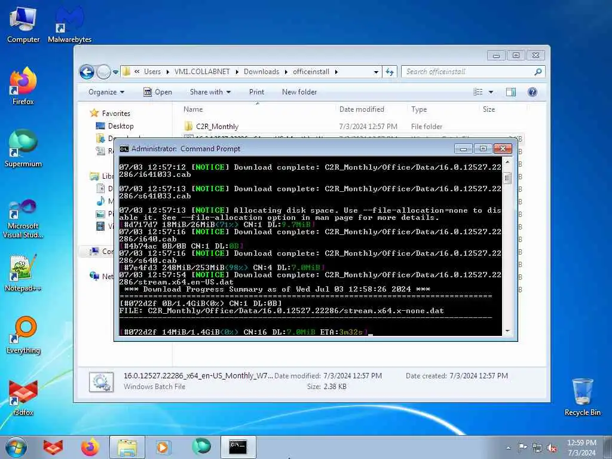Select Desktop in the navigation pane
612x459 pixels.
tap(120, 126)
